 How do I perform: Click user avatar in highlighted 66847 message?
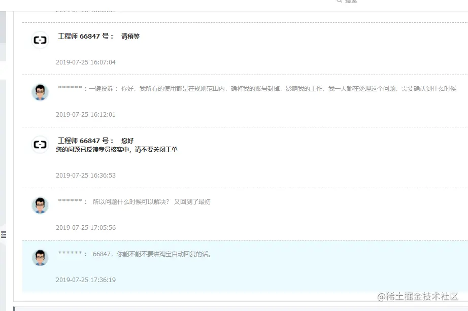(x=40, y=258)
